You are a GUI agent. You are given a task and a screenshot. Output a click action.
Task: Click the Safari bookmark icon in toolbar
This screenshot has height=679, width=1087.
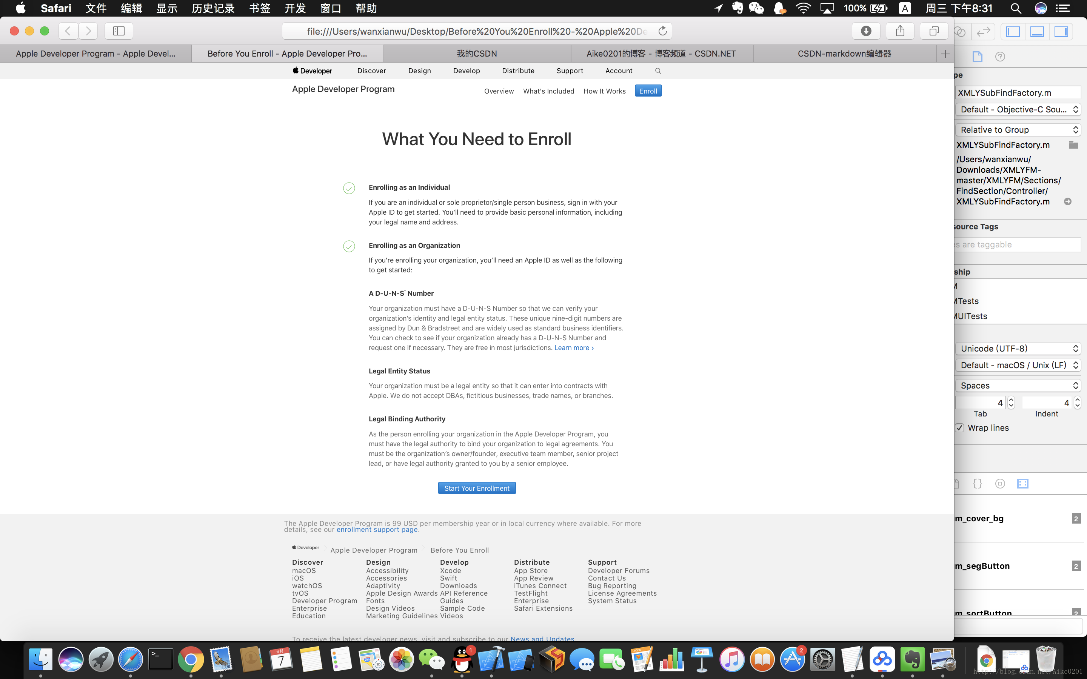(x=117, y=31)
